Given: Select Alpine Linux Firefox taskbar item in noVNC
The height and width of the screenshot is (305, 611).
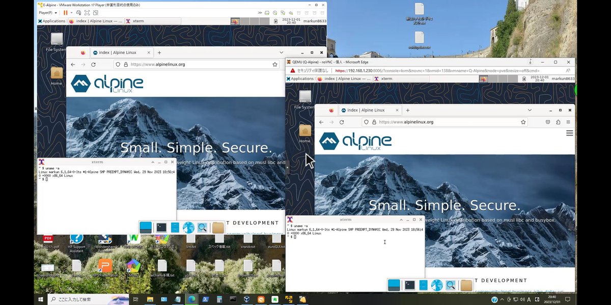Looking at the screenshot, I should click(344, 79).
